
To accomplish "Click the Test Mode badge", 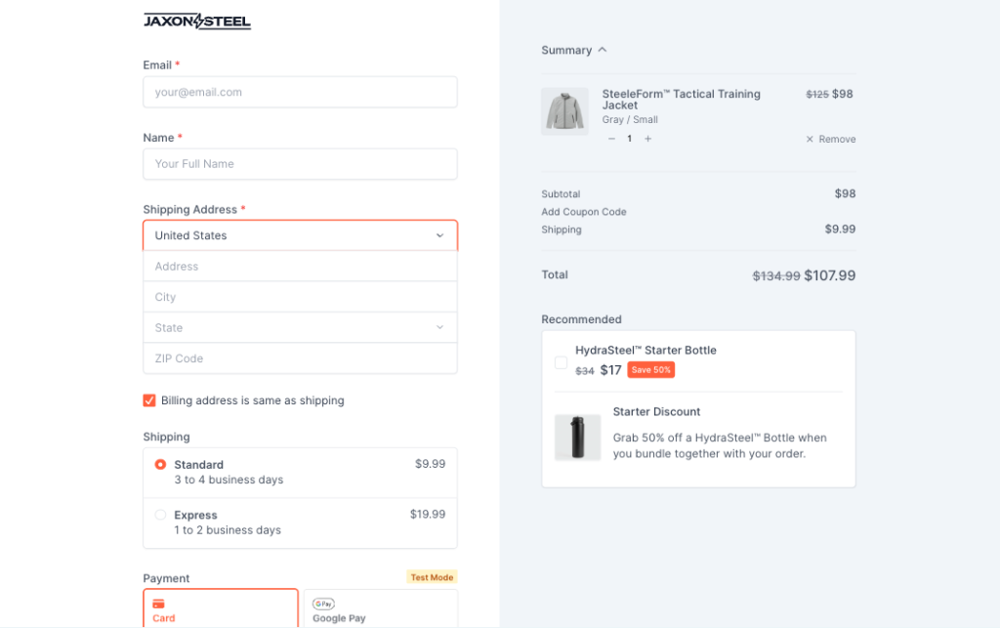I will [x=432, y=577].
